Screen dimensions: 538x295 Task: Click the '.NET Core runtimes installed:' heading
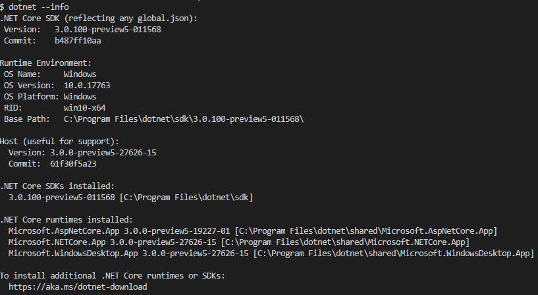67,219
